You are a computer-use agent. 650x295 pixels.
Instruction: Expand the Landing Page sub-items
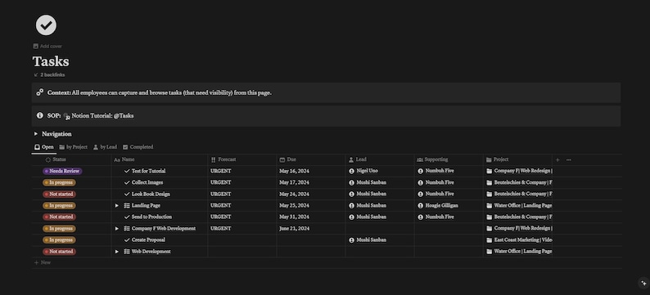[x=117, y=206]
